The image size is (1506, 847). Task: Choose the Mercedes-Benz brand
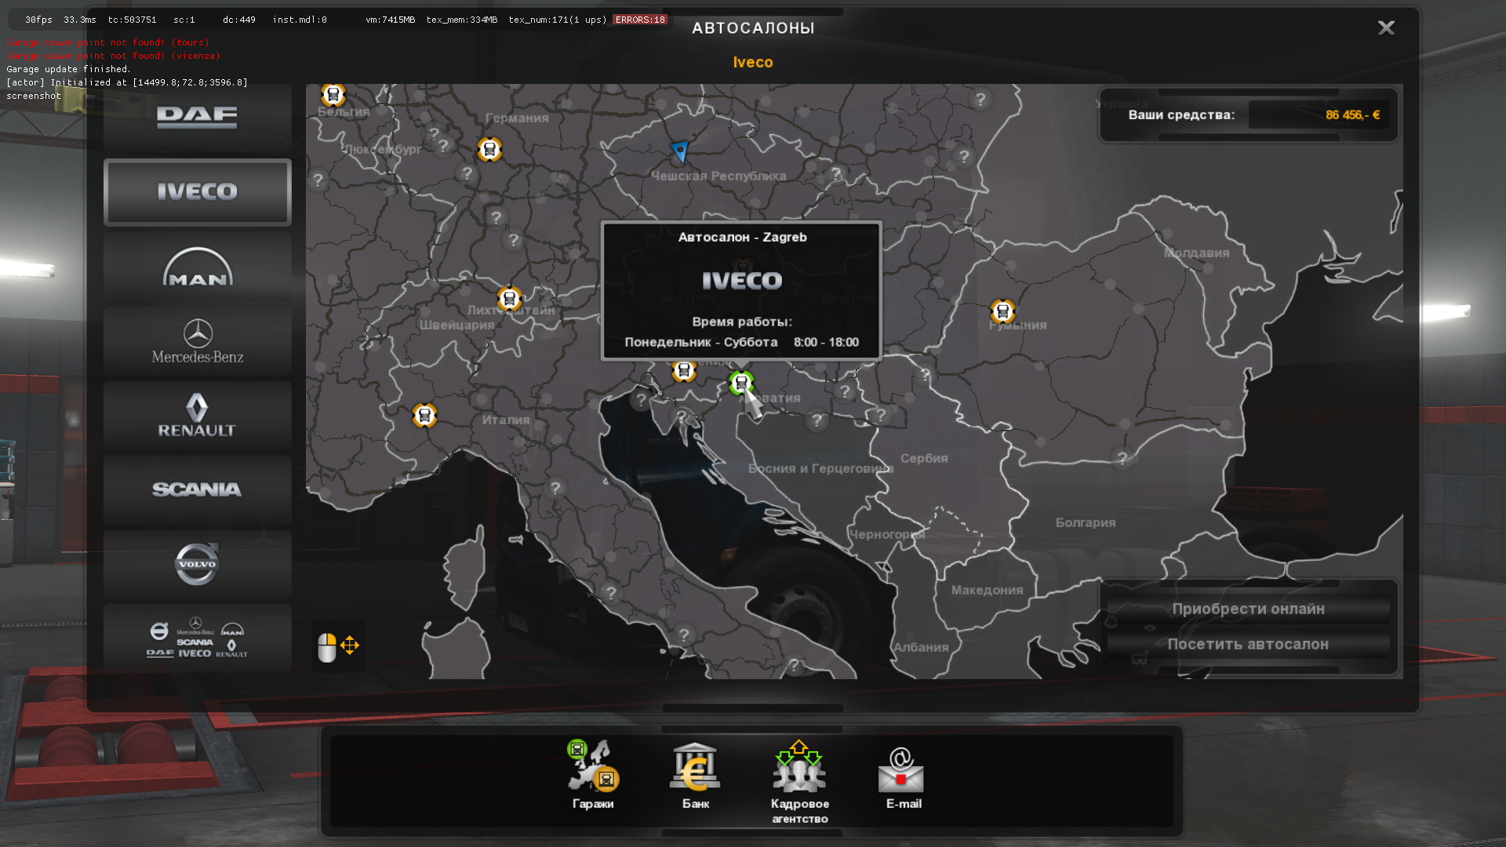point(197,341)
